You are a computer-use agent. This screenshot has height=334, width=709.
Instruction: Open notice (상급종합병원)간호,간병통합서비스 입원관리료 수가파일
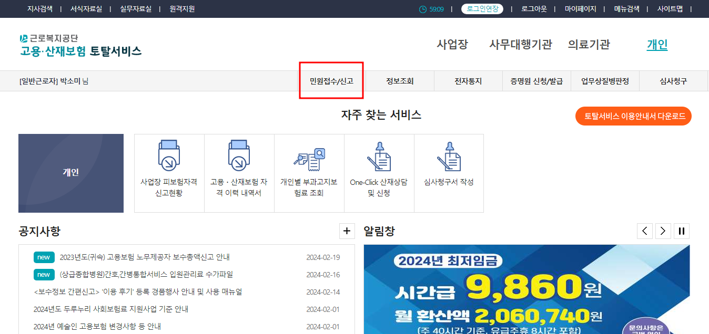click(146, 275)
